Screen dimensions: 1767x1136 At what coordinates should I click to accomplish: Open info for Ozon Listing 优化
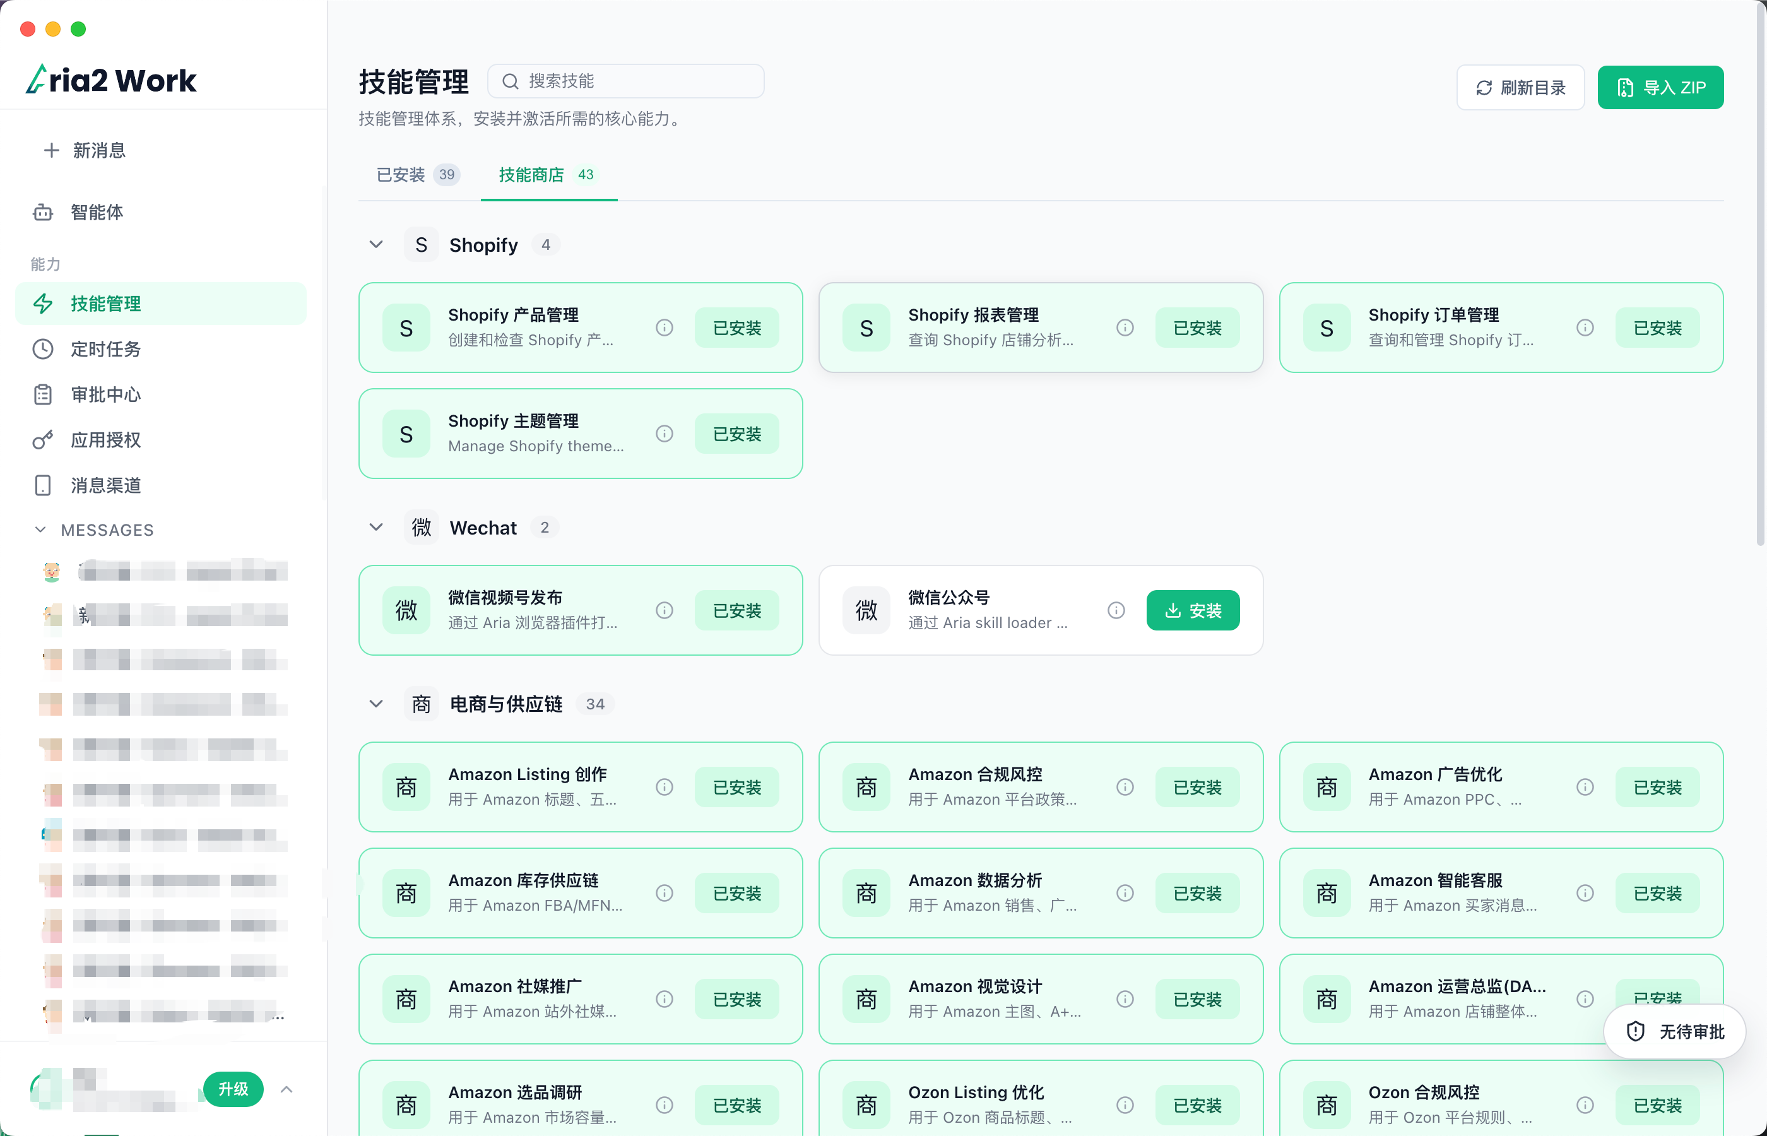coord(1125,1105)
